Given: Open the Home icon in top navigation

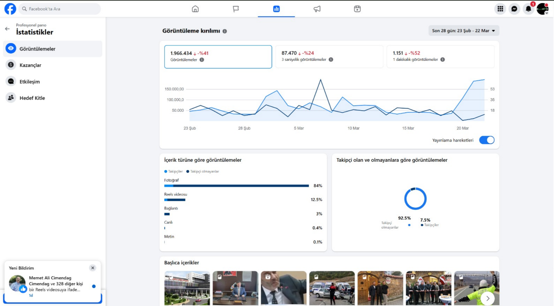Looking at the screenshot, I should pyautogui.click(x=195, y=9).
